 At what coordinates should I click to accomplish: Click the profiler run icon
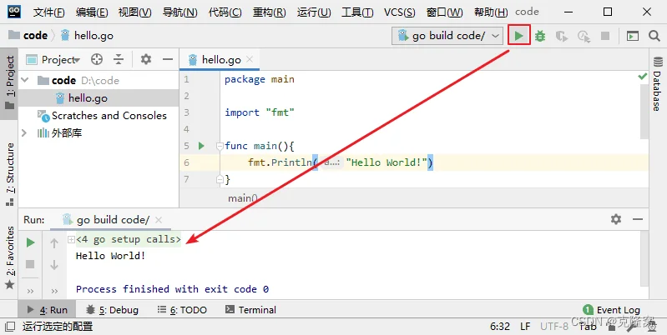(584, 36)
